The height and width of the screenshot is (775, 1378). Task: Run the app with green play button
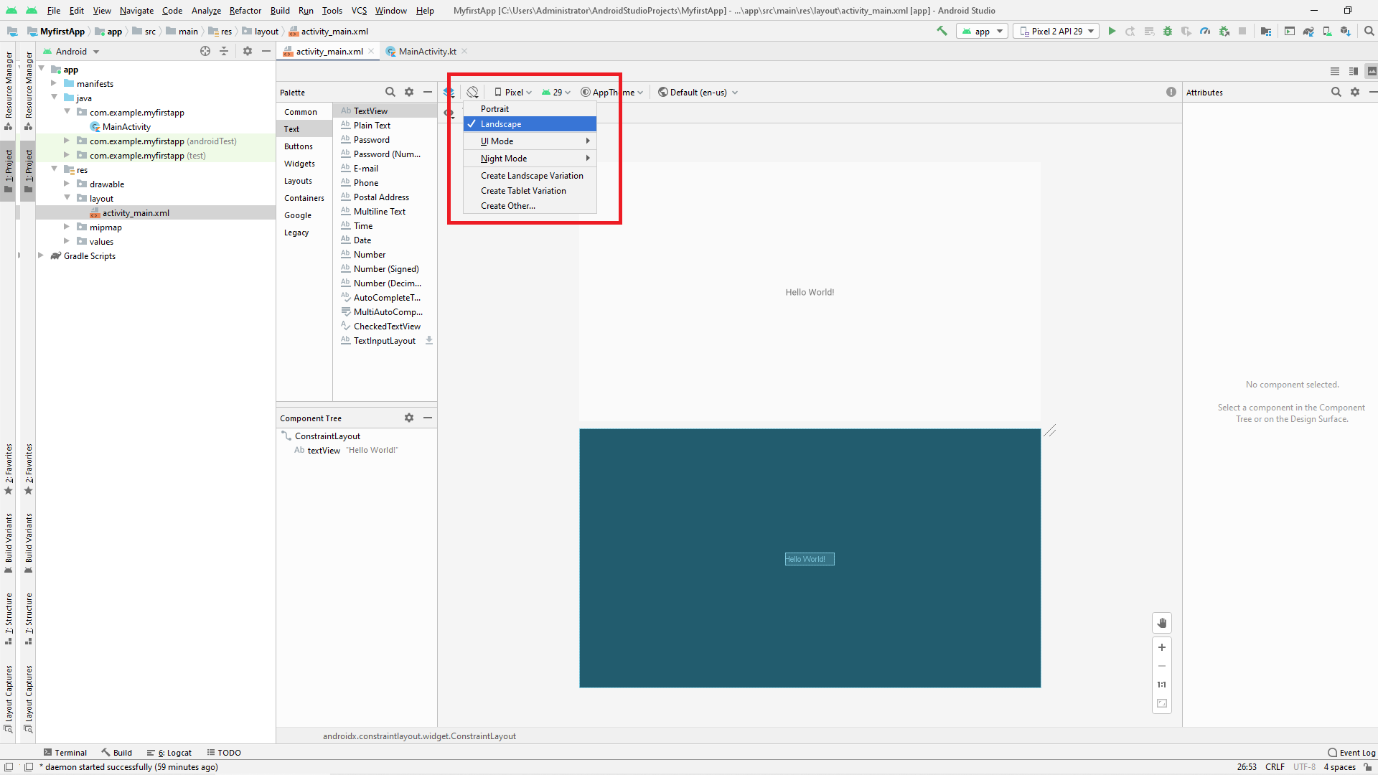pos(1112,31)
